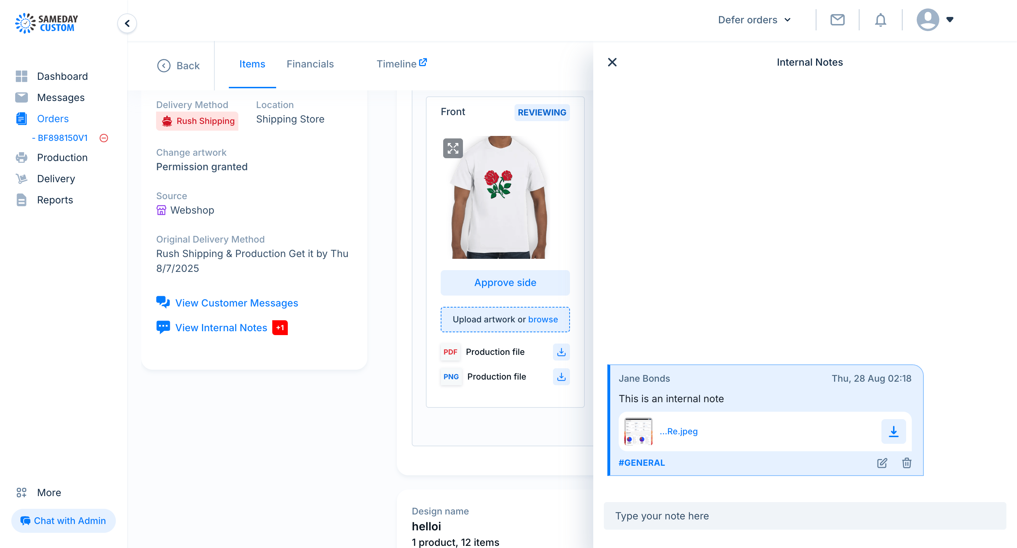
Task: Expand the t-shirt preview to fullscreen
Action: click(x=453, y=148)
